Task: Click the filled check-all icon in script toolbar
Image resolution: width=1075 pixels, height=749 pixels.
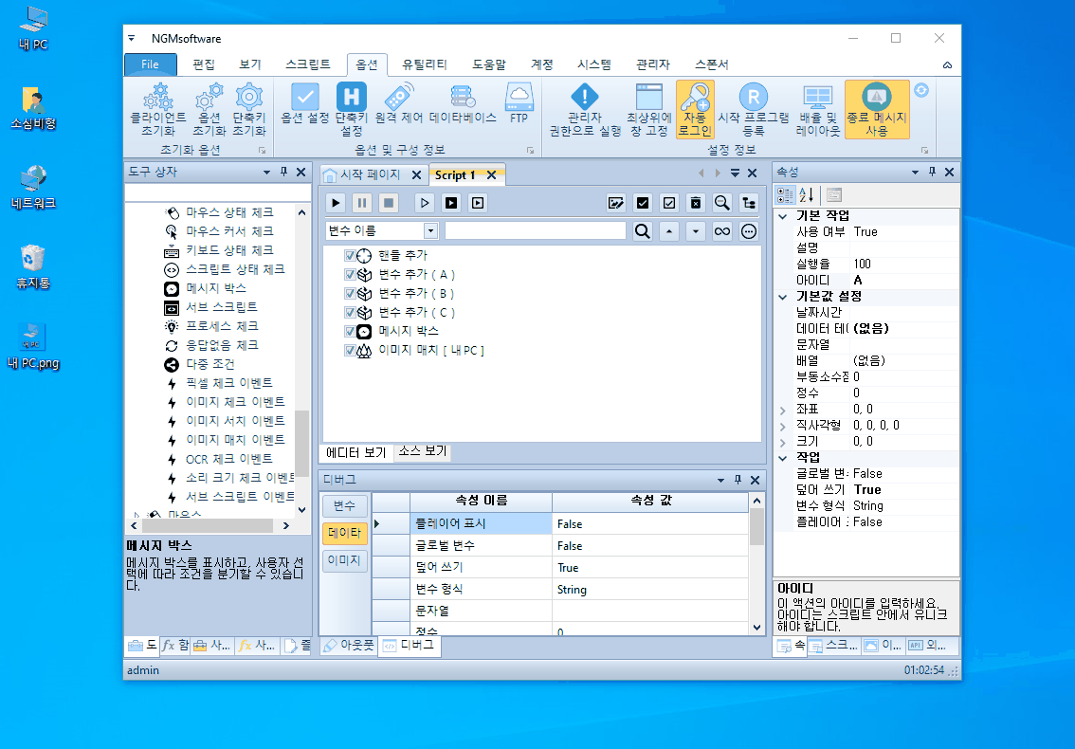Action: click(x=643, y=203)
